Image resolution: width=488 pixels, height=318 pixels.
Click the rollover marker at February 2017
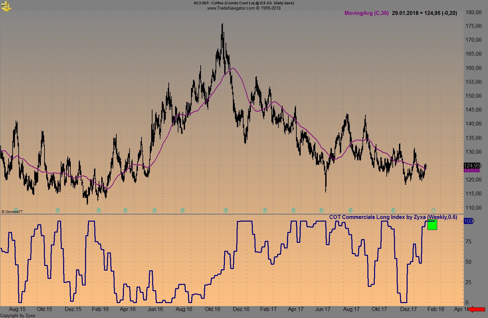click(265, 210)
